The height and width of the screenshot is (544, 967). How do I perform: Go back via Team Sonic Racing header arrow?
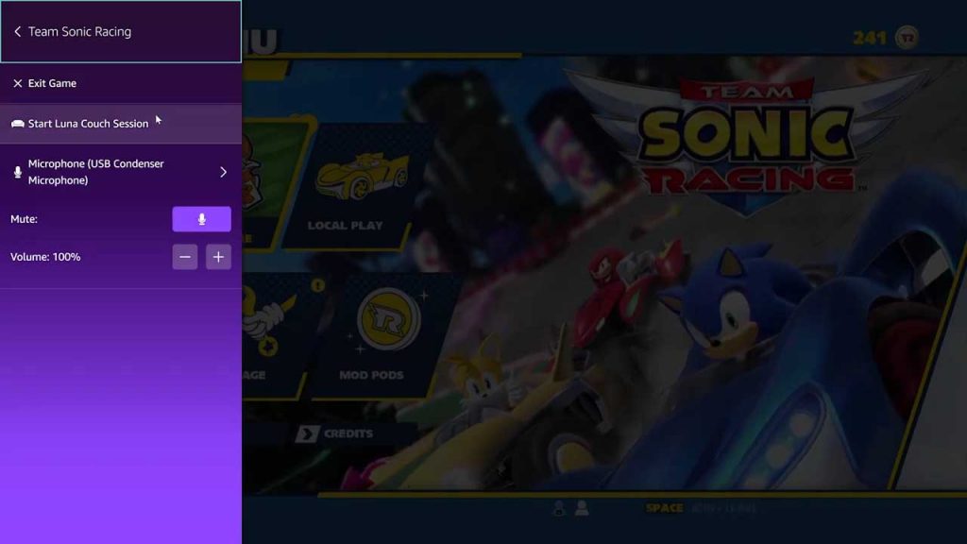pos(17,31)
